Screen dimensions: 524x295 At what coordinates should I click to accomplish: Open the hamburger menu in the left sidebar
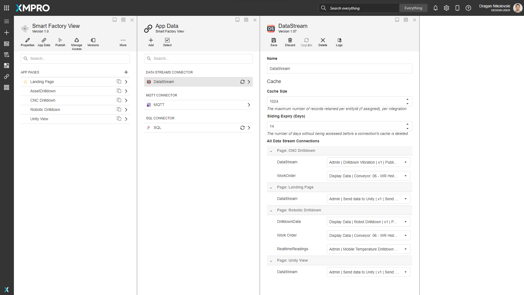click(x=7, y=21)
